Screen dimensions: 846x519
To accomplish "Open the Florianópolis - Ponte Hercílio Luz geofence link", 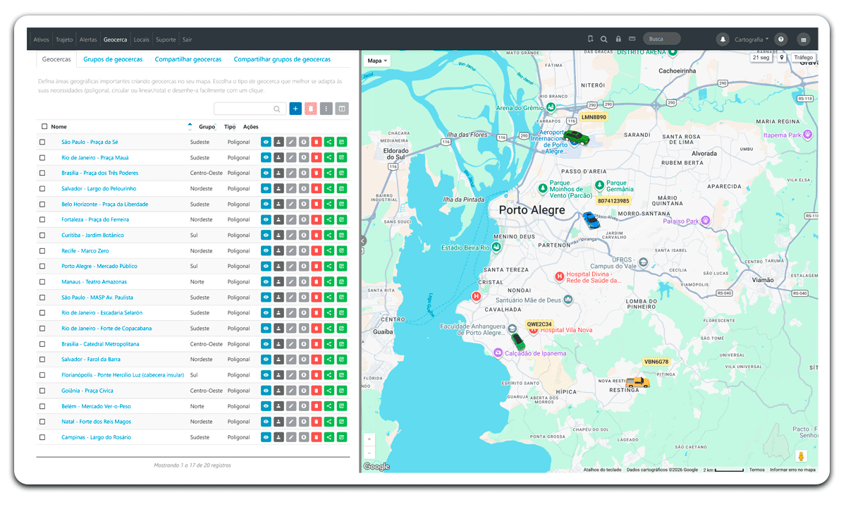I will click(123, 375).
